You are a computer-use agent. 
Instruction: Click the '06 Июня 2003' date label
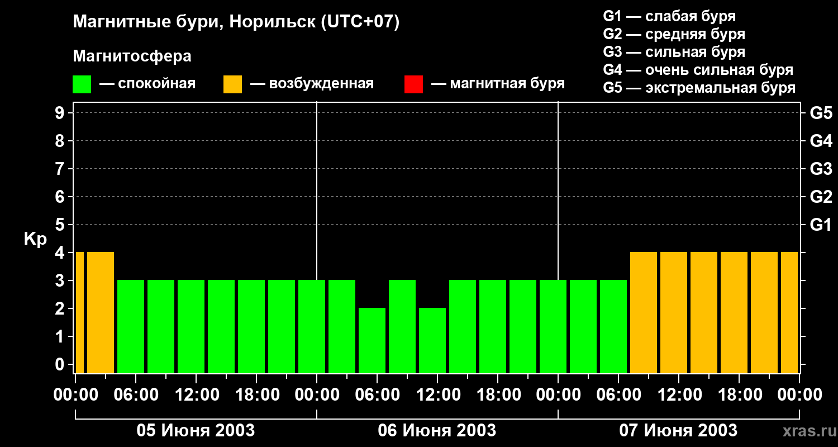tap(437, 431)
